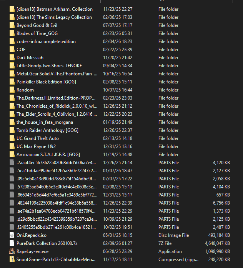
Task: Select file name SnootGame-Patch13-ChbabMaeMeu...
Action: (56, 260)
